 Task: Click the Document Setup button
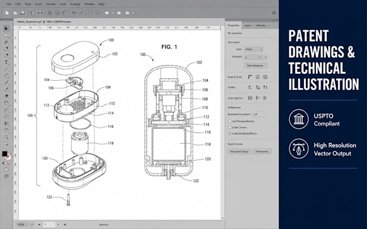coord(239,151)
